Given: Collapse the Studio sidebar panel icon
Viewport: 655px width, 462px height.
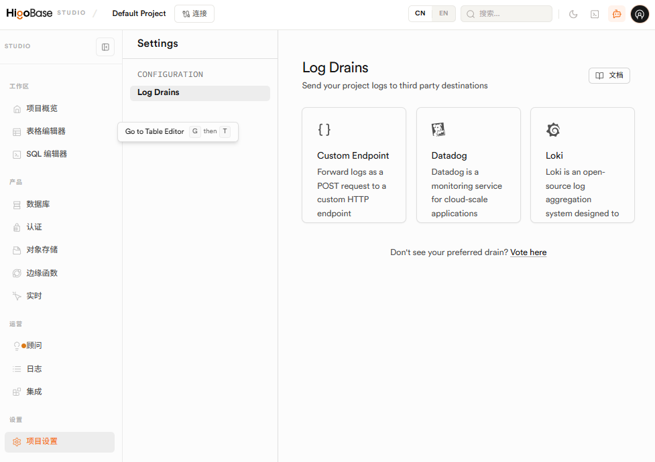Looking at the screenshot, I should click(x=105, y=47).
